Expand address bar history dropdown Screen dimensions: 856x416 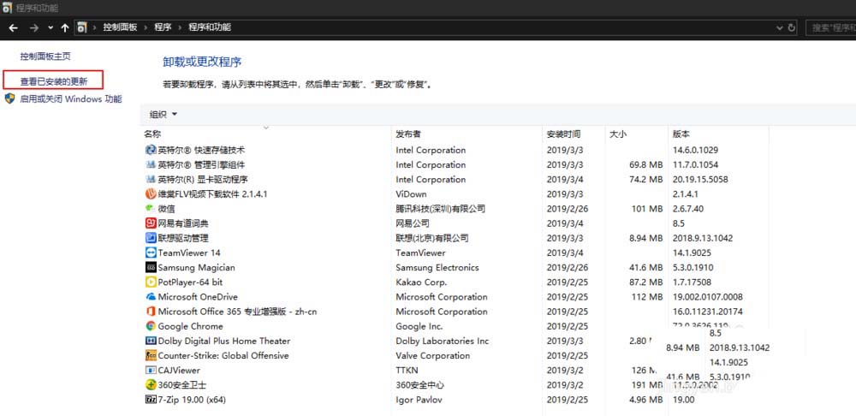[779, 27]
